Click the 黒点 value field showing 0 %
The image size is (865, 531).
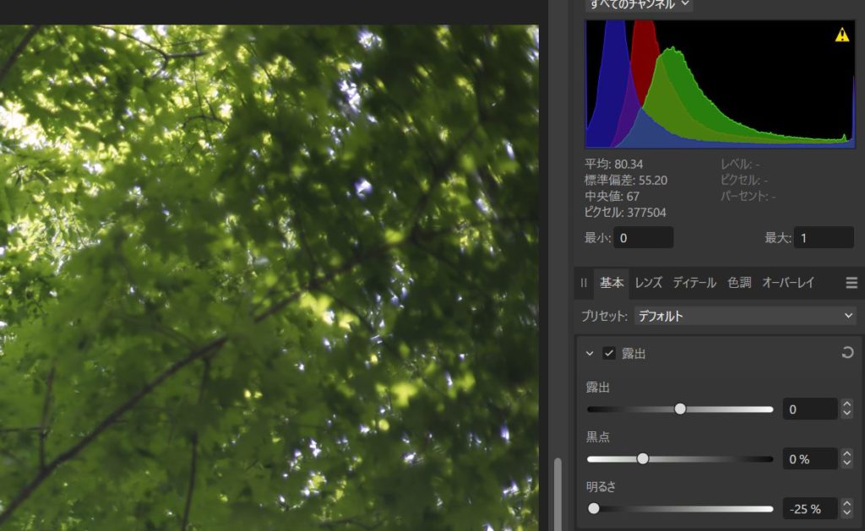point(810,458)
